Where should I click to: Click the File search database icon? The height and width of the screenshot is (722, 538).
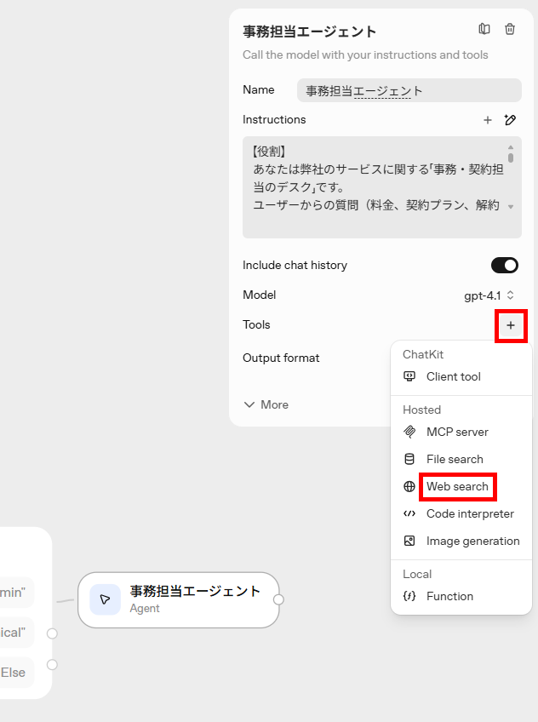pos(409,459)
